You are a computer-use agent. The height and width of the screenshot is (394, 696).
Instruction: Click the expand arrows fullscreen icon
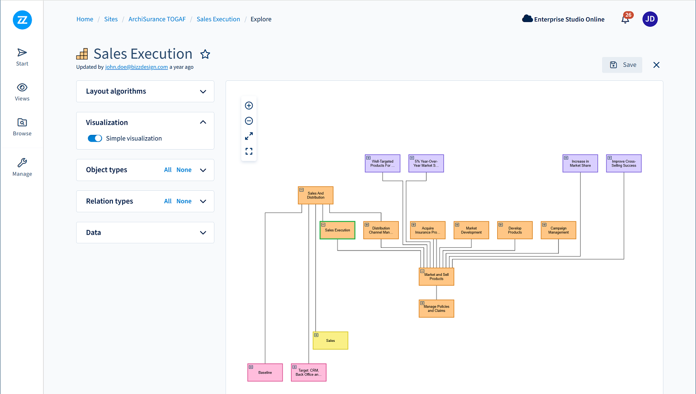pos(249,136)
